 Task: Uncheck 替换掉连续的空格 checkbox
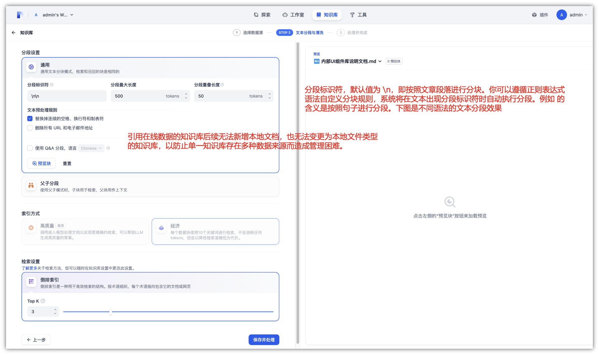30,119
